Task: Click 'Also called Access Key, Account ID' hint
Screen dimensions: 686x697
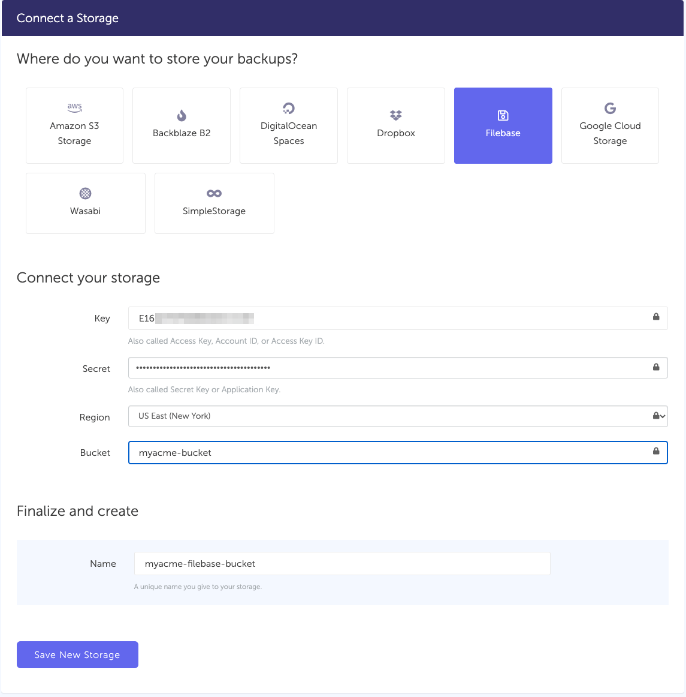Action: click(x=226, y=341)
